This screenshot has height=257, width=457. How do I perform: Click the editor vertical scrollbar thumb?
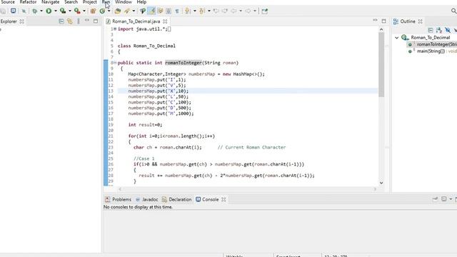[381, 64]
